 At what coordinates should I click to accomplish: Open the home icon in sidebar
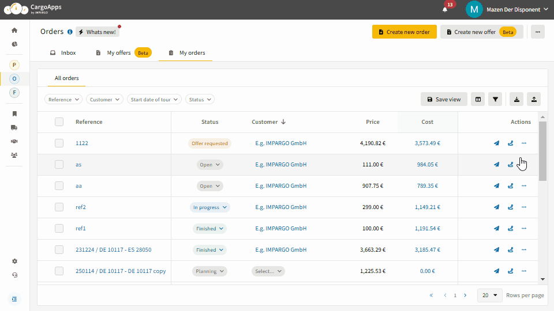[14, 31]
